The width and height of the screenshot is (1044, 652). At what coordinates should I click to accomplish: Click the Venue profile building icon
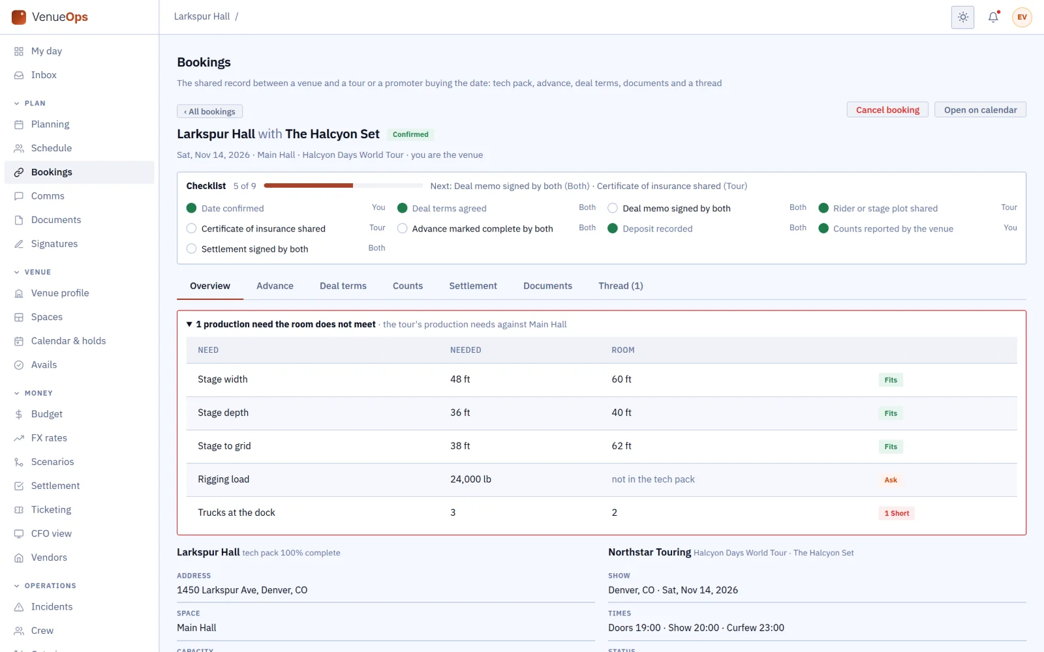click(19, 293)
